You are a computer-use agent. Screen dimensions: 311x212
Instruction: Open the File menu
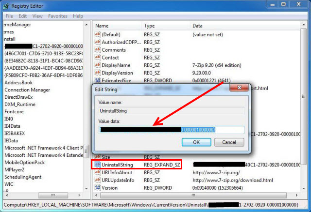click(9, 16)
